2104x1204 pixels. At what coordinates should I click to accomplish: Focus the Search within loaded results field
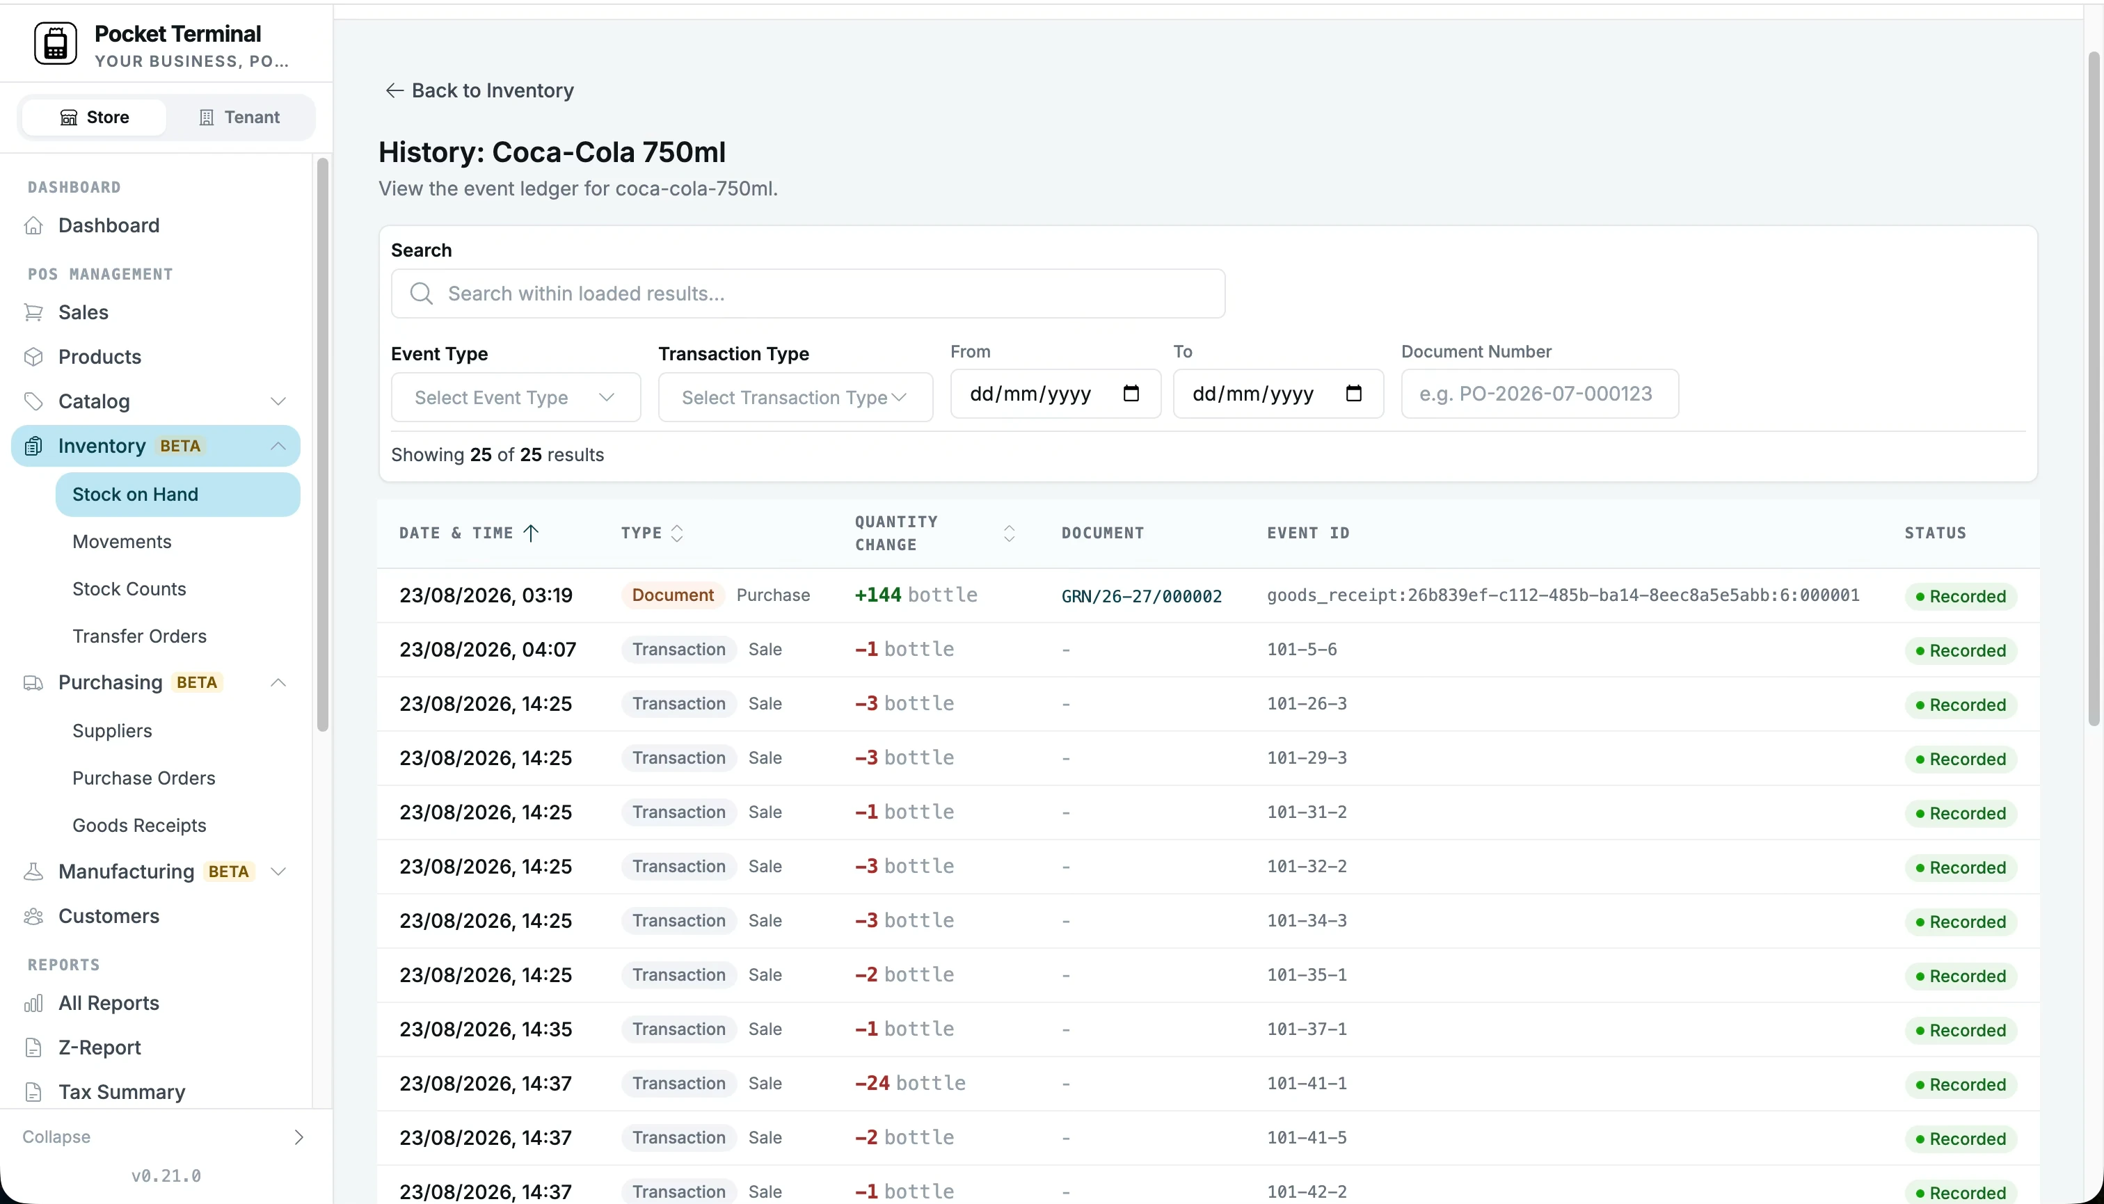(808, 294)
